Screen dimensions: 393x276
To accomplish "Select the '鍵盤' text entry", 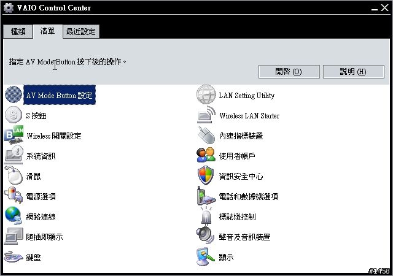I will click(33, 257).
